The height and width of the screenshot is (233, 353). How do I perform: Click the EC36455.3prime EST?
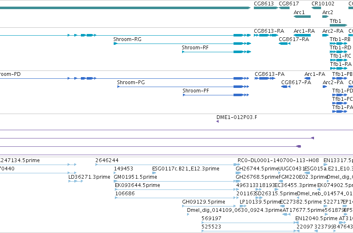pos(277,189)
